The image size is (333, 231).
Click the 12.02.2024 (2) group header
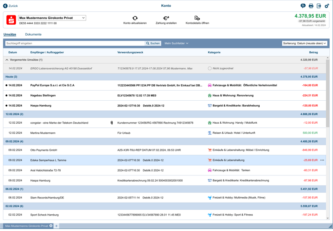[165, 114]
